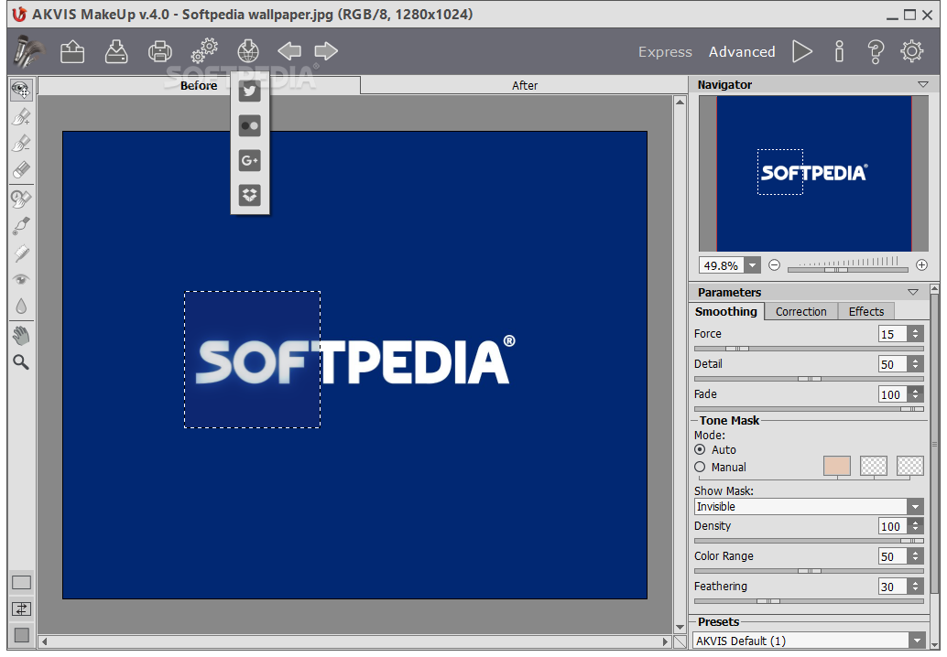947x657 pixels.
Task: Switch to the After tab
Action: (x=524, y=86)
